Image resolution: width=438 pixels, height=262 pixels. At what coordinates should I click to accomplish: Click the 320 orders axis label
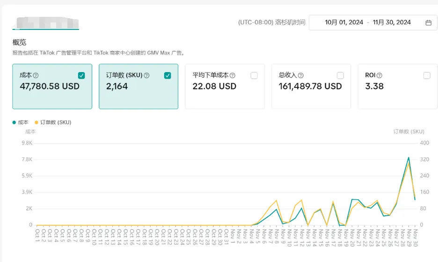424,160
